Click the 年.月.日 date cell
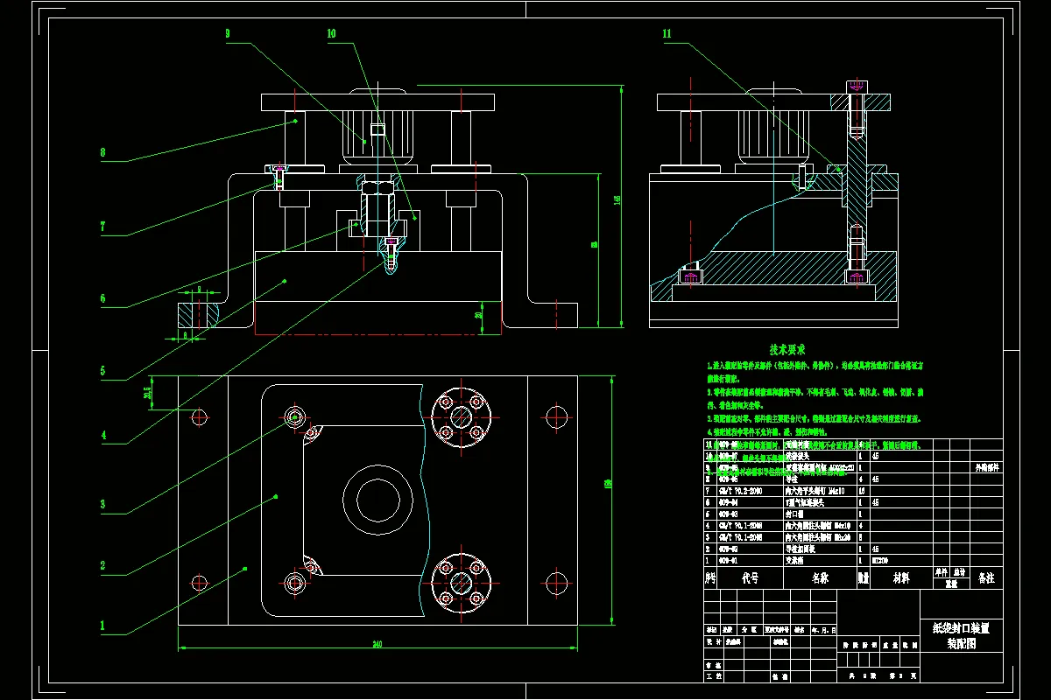The width and height of the screenshot is (1051, 700). [824, 629]
